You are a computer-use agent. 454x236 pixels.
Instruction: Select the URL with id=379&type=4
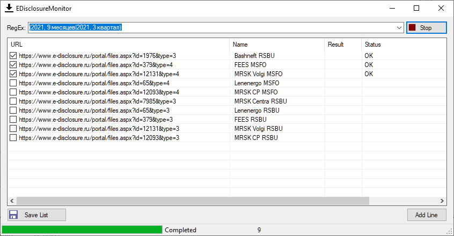point(96,65)
